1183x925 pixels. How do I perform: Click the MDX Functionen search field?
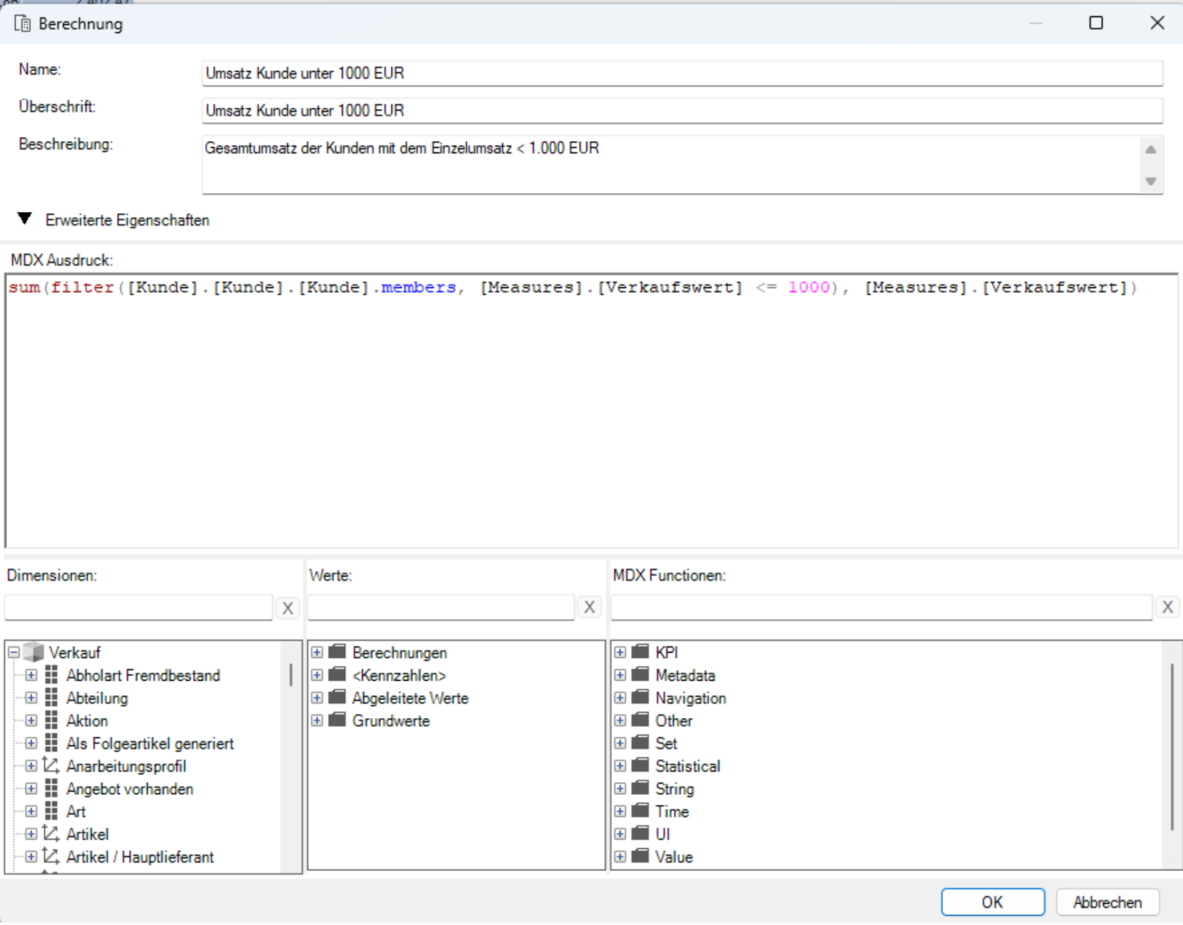point(882,608)
